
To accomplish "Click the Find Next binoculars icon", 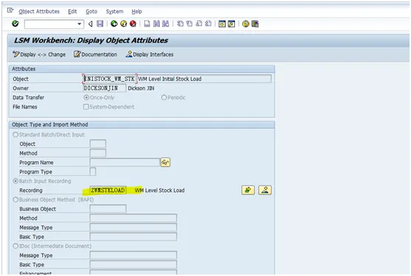I will pos(166,24).
